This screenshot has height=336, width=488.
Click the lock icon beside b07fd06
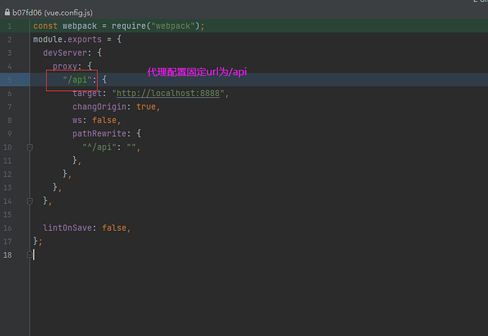pos(7,13)
